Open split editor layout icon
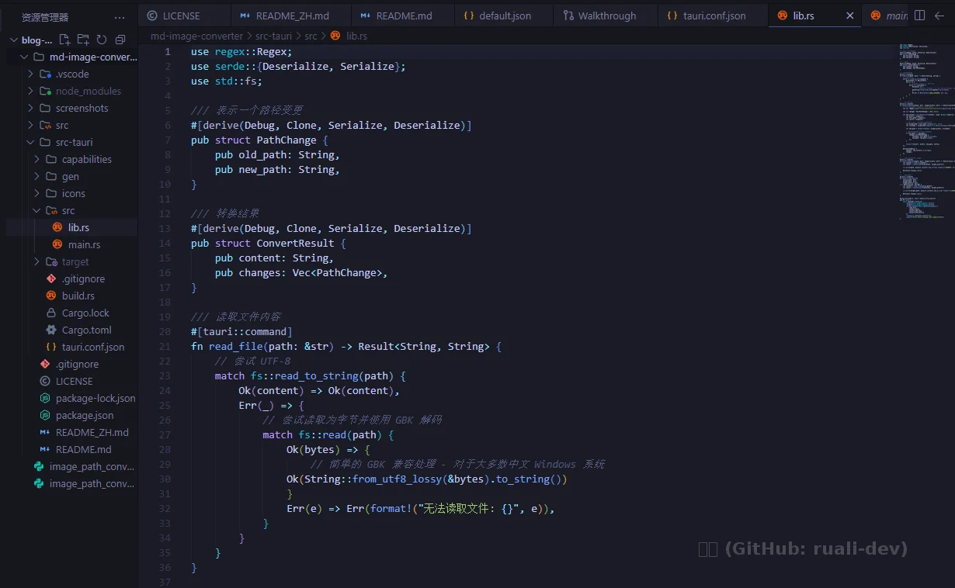The width and height of the screenshot is (955, 588). (920, 15)
